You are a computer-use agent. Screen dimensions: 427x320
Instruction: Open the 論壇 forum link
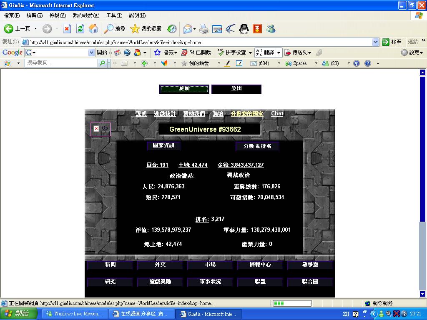[218, 113]
